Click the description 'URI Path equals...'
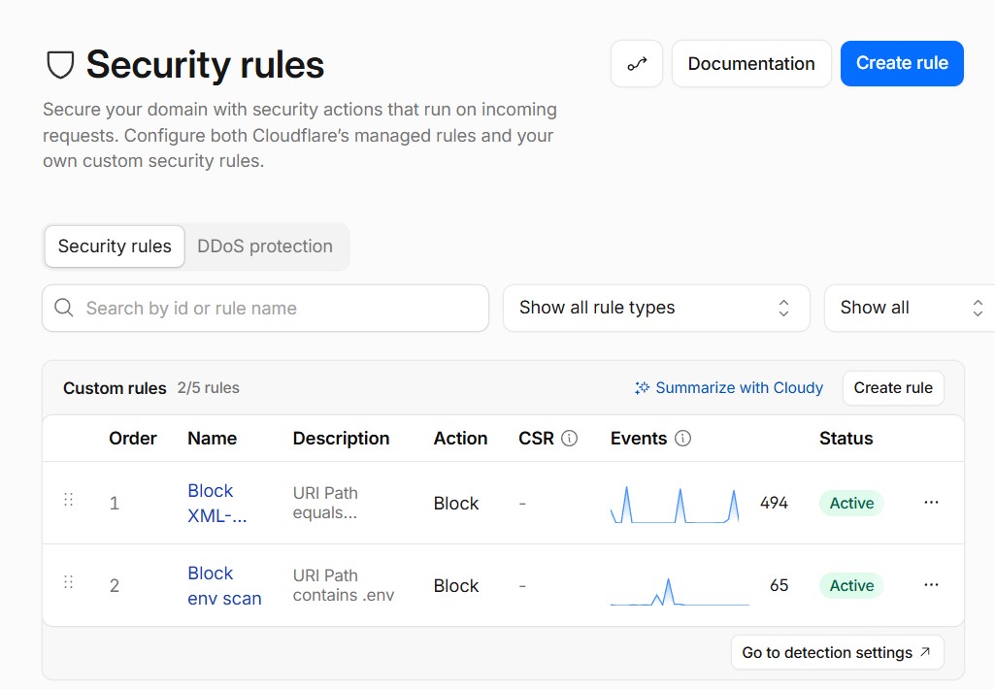This screenshot has height=689, width=995. point(325,503)
